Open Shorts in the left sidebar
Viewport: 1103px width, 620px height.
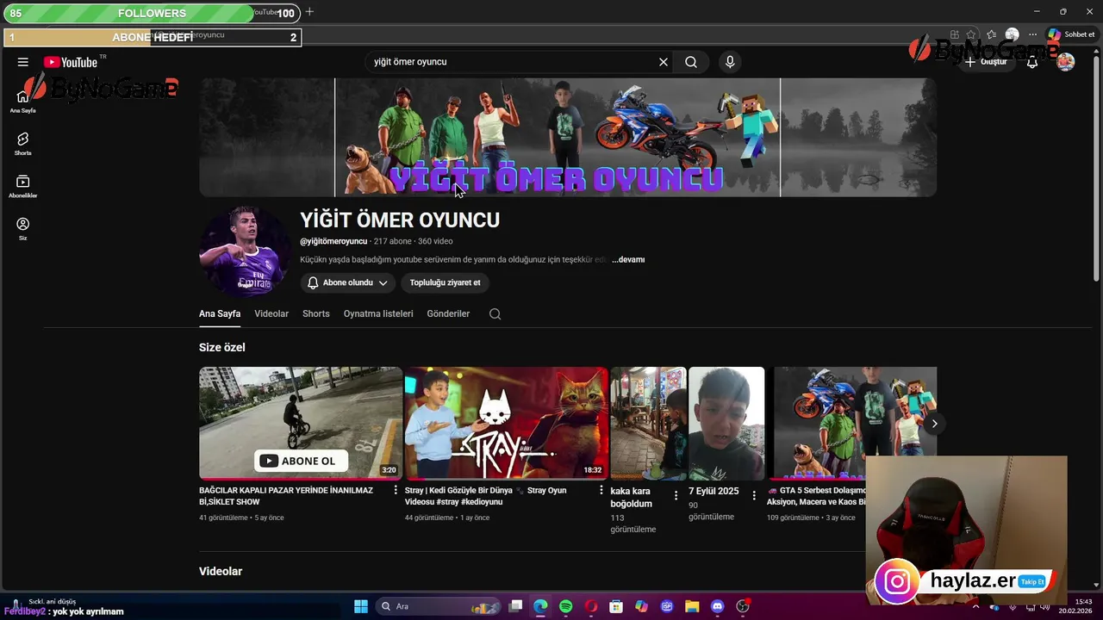click(x=23, y=144)
